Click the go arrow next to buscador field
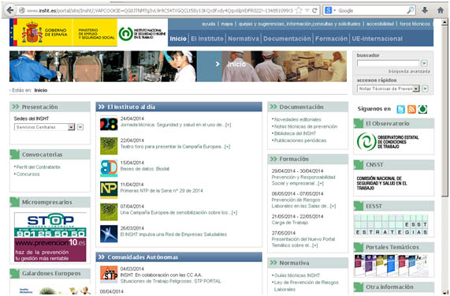Screen dimensions: 450x296 coord(424,63)
